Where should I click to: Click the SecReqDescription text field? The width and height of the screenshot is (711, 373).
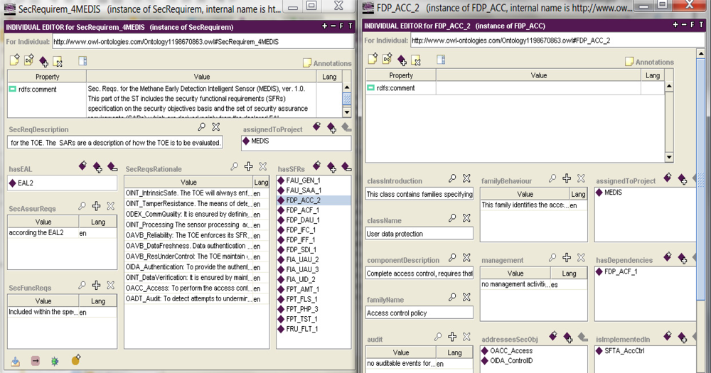pyautogui.click(x=115, y=143)
